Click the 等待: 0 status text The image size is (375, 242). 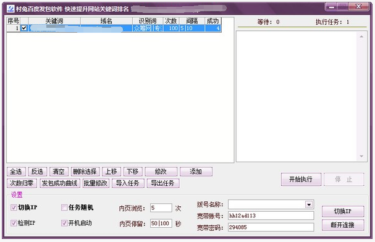tap(268, 22)
